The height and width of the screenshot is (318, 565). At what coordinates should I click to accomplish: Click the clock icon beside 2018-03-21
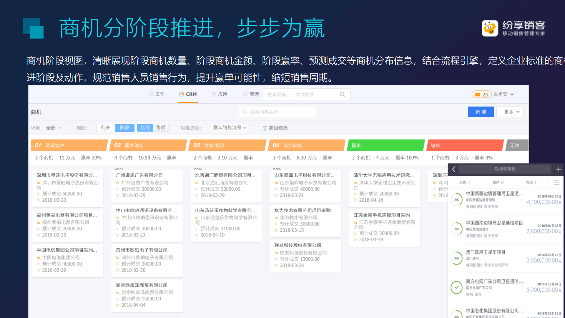[x=276, y=196]
